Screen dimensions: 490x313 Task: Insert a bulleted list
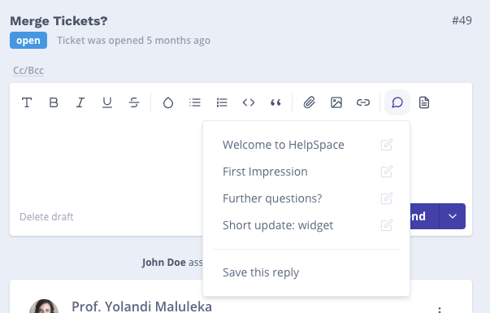click(195, 102)
